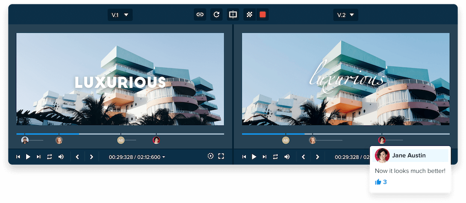
Task: Click the thumbs up like on Jane's comment
Action: click(x=378, y=182)
